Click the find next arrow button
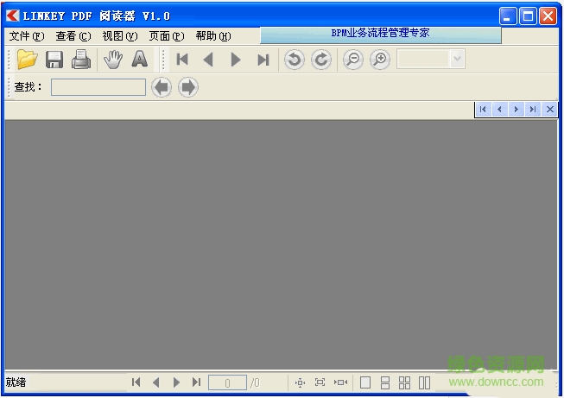The width and height of the screenshot is (564, 398). point(188,87)
